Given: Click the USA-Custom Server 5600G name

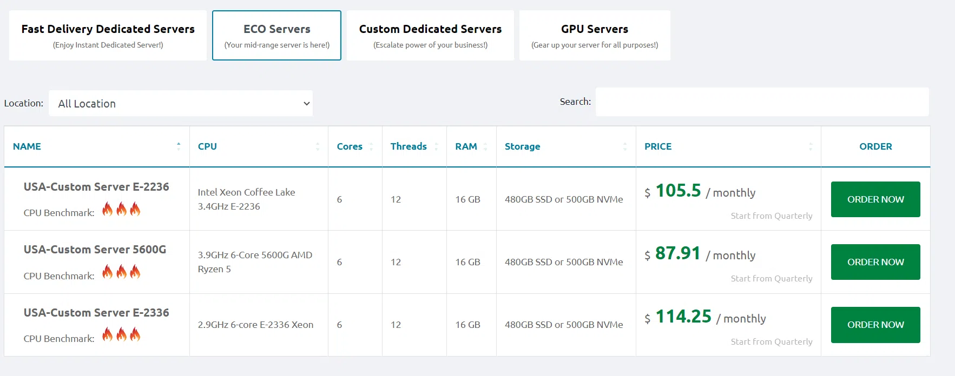Looking at the screenshot, I should tap(95, 250).
